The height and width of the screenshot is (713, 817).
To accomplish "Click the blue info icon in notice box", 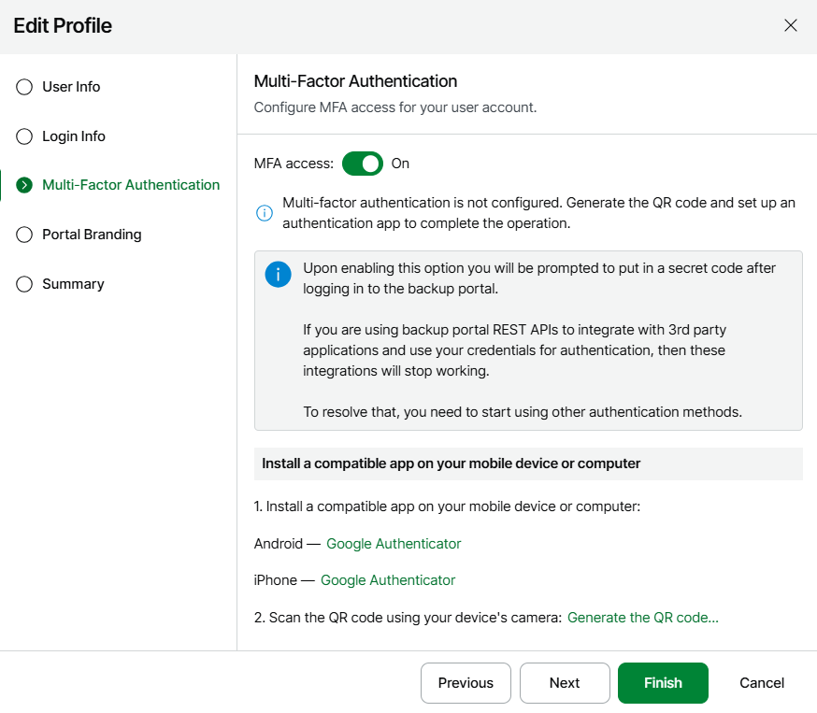I will click(279, 275).
